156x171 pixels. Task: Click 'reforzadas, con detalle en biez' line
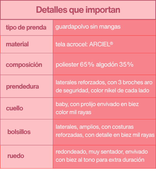coord(105,135)
